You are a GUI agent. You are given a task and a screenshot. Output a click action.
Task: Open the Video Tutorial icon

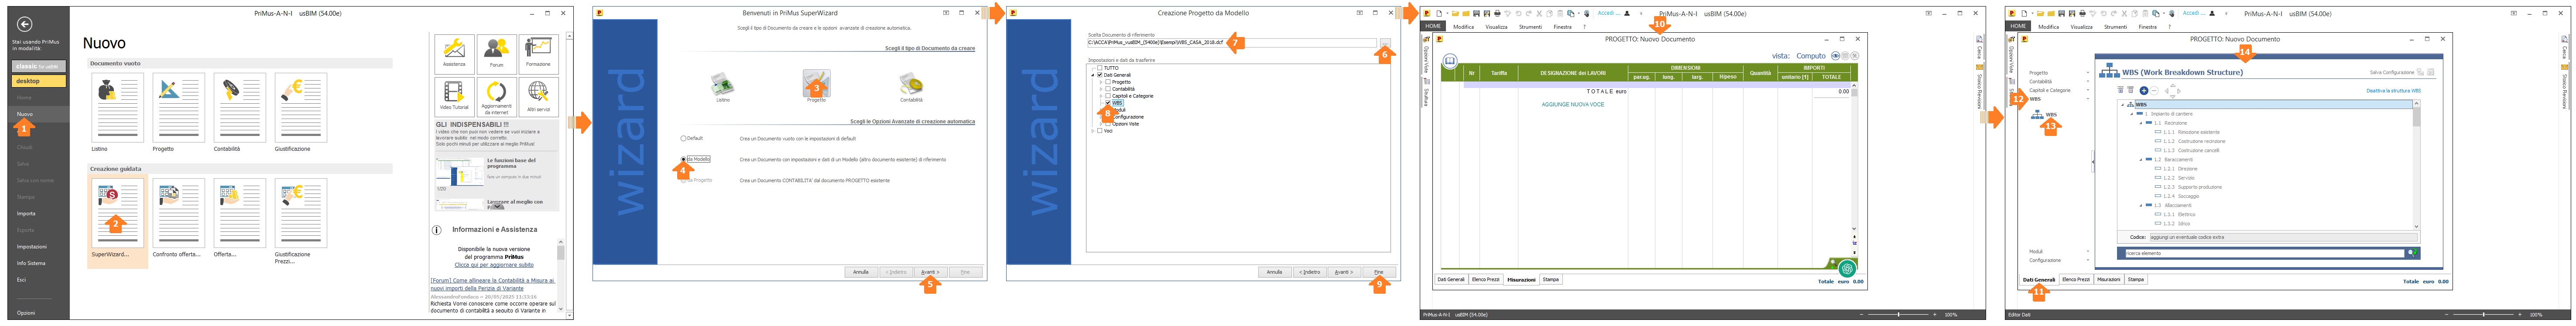[x=454, y=97]
